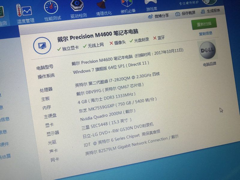
Task: Click the 82579LM Gigabit Network Connection value
Action: tap(132, 145)
